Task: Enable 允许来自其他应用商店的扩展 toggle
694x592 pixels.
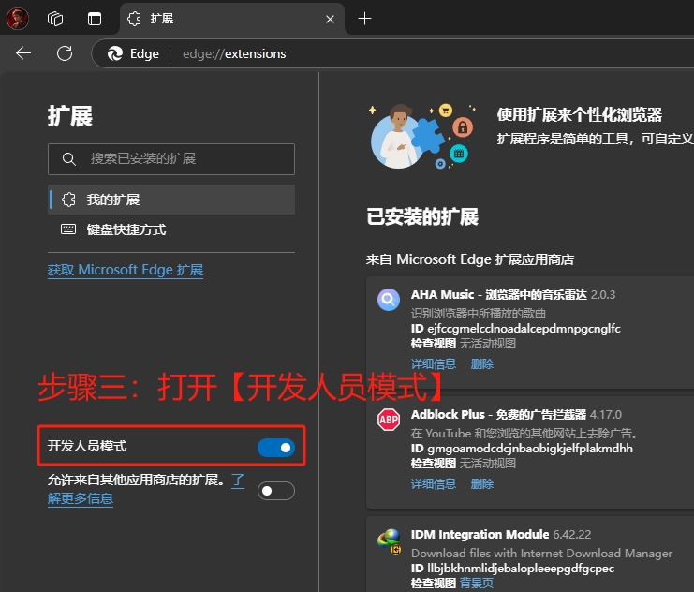Action: tap(276, 491)
